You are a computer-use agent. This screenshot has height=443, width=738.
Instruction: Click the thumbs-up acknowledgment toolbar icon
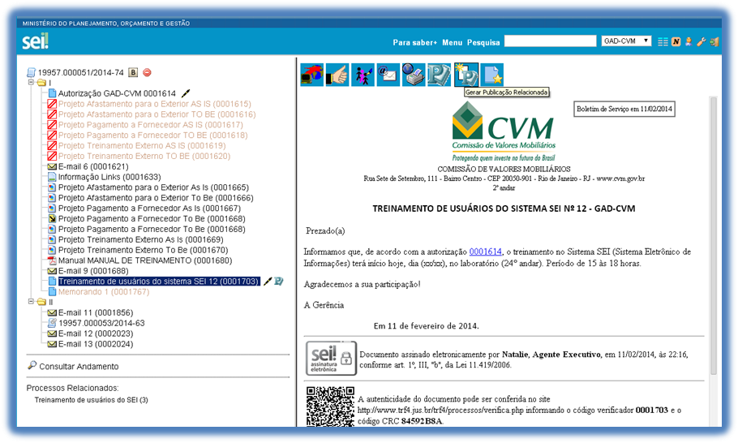337,75
